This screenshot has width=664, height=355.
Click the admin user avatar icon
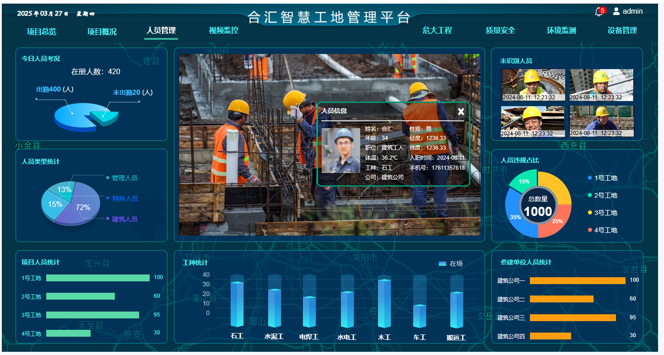(x=616, y=11)
